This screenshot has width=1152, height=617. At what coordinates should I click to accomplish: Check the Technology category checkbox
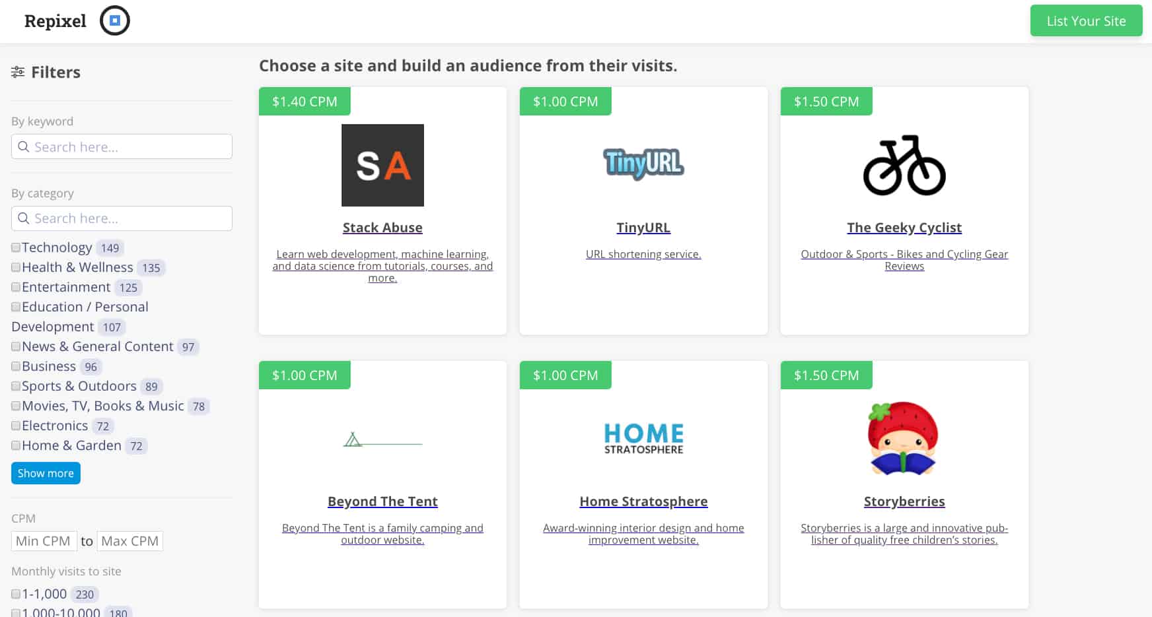coord(16,247)
